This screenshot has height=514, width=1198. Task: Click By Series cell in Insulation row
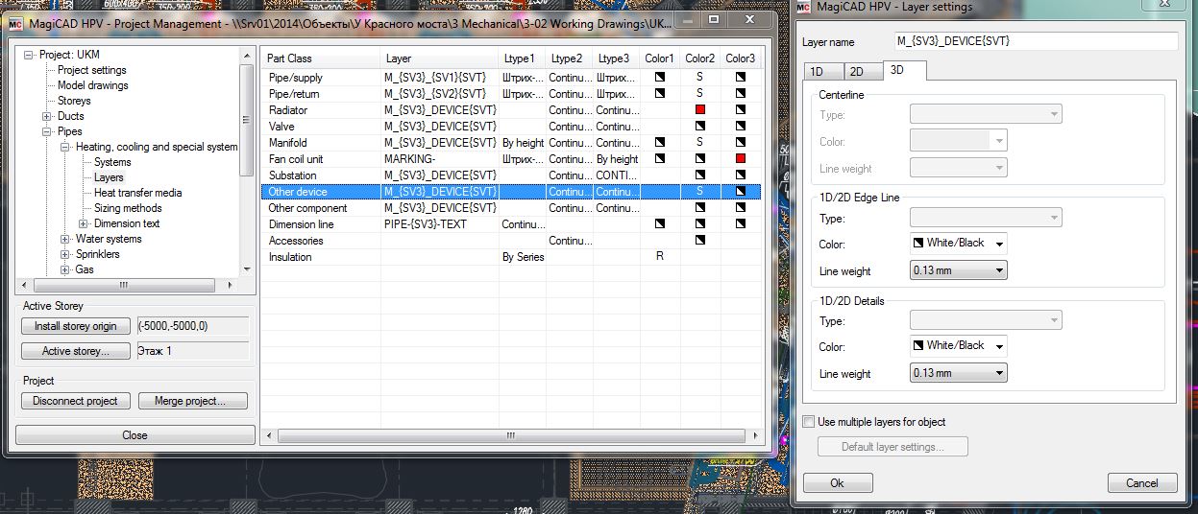[522, 257]
